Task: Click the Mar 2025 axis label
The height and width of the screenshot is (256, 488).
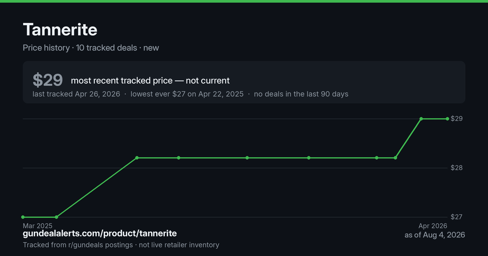Action: (x=37, y=226)
